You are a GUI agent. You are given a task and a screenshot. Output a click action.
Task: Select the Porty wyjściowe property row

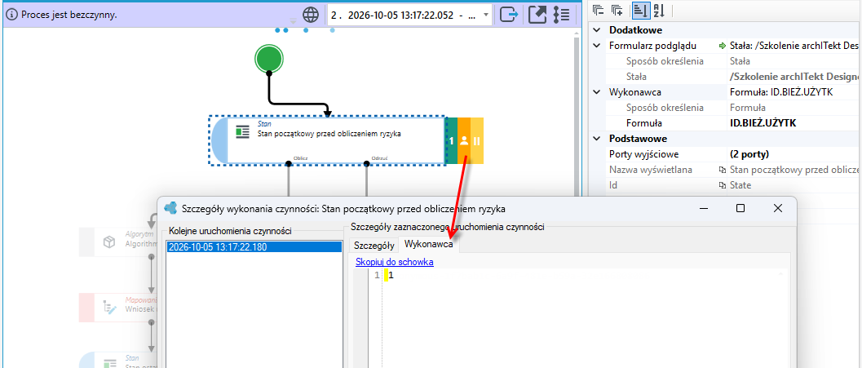[x=734, y=154]
